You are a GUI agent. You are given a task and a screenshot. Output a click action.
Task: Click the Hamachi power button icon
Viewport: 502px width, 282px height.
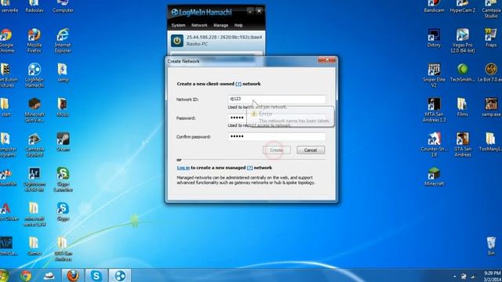(x=176, y=41)
